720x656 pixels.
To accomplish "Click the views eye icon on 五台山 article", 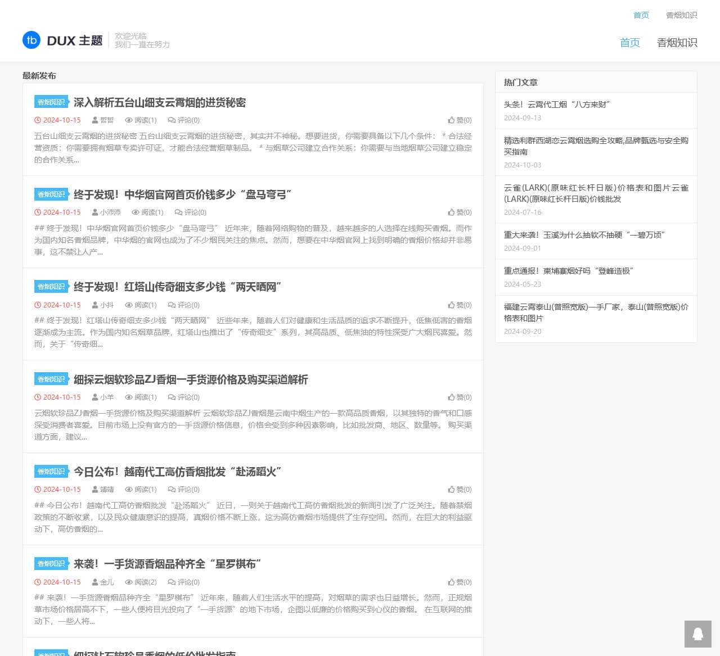I will pos(129,120).
